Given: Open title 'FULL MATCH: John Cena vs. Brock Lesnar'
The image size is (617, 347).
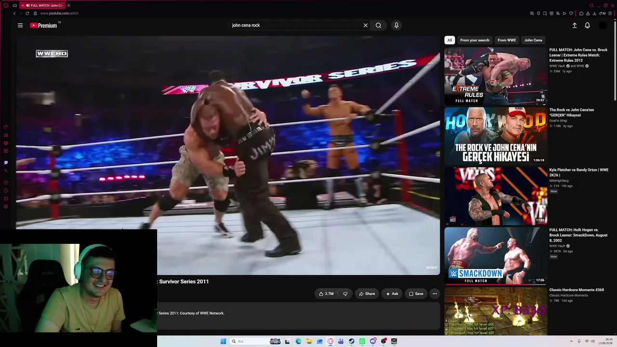Looking at the screenshot, I should coord(578,55).
